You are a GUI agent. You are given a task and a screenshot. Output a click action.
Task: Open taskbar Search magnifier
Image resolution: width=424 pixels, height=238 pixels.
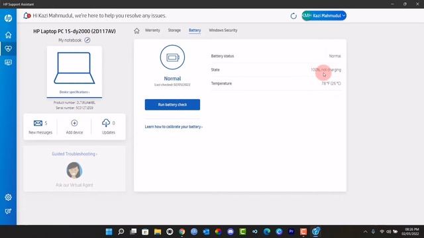pos(121,231)
